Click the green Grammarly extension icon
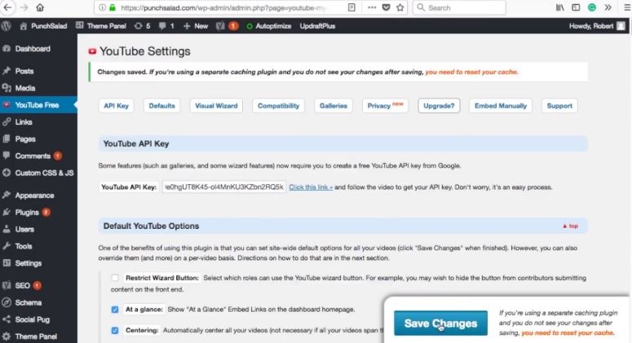Viewport: 632px width, 343px height. [592, 7]
